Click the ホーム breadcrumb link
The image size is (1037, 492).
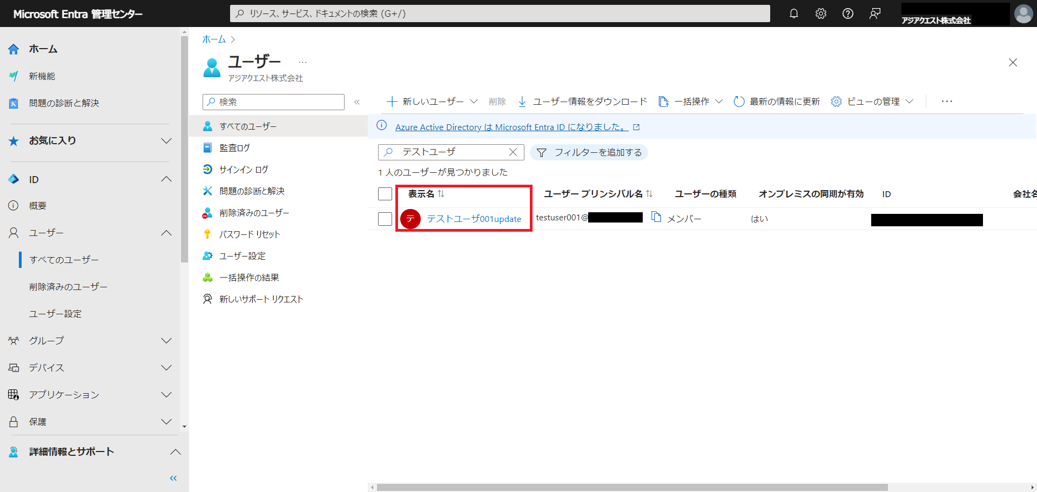pos(214,39)
